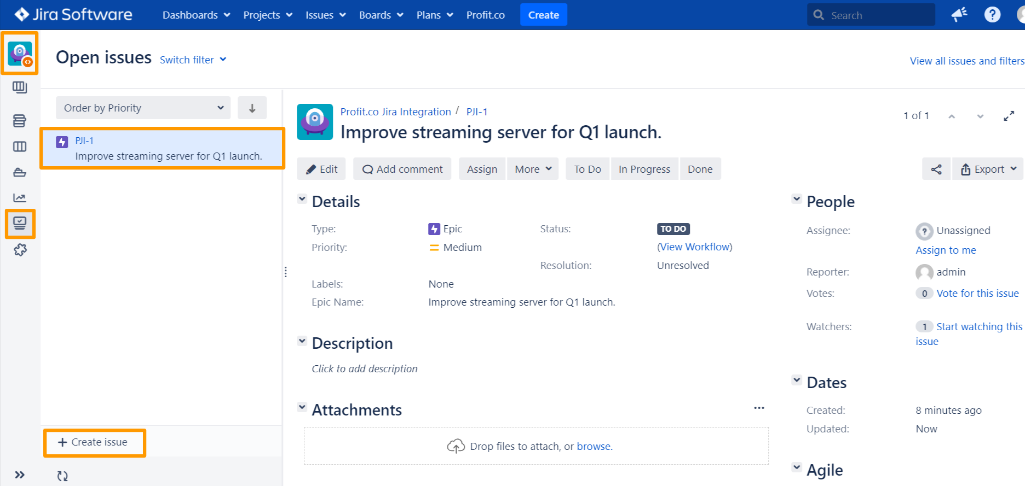Open Profit.co Jira Integration breadcrumb link
1025x486 pixels.
click(395, 112)
